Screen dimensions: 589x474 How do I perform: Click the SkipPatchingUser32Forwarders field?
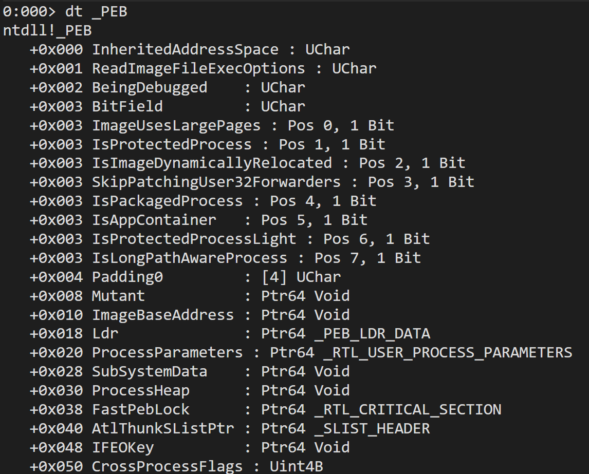[216, 182]
